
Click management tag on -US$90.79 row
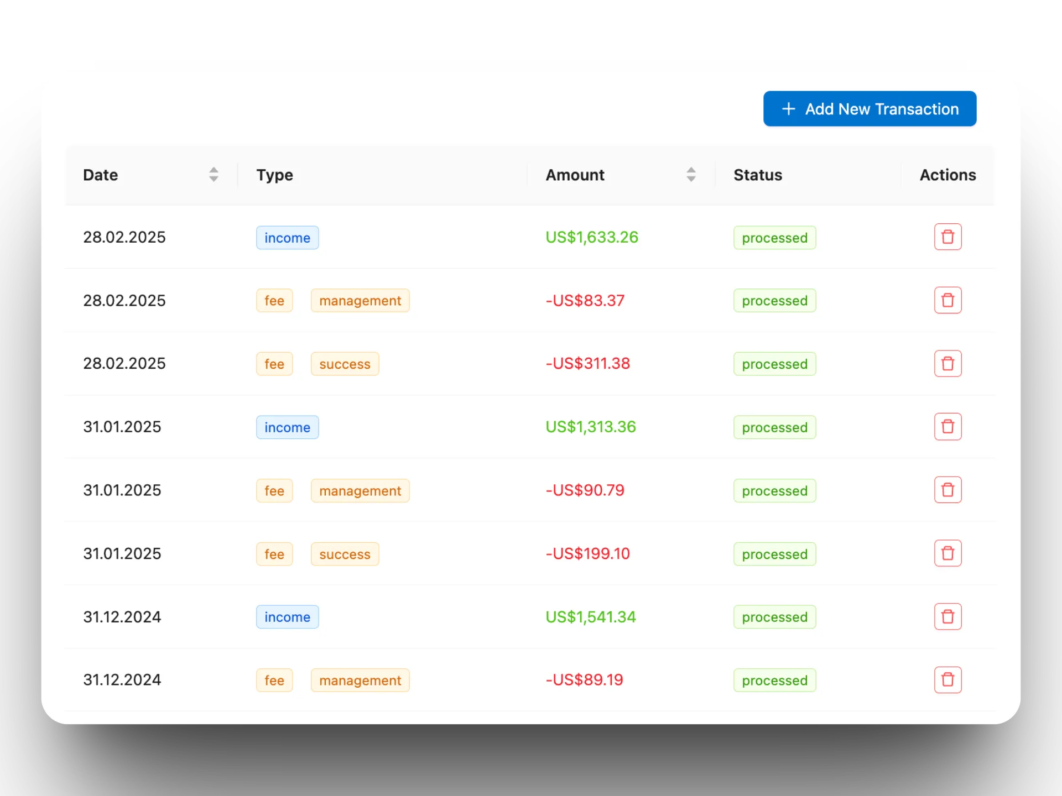[360, 491]
